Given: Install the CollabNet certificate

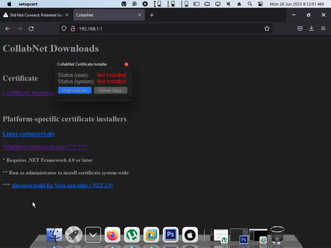Looking at the screenshot, I should (75, 90).
